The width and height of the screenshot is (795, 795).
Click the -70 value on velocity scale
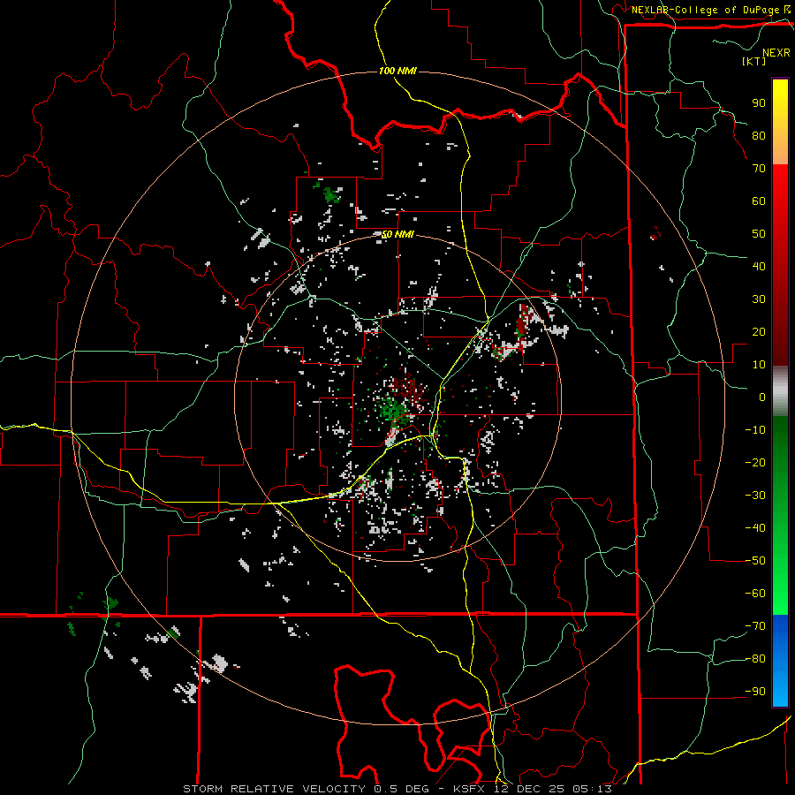pos(755,626)
